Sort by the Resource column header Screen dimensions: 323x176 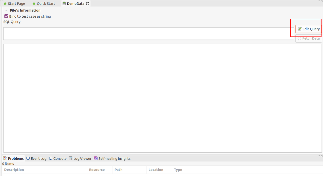point(100,170)
